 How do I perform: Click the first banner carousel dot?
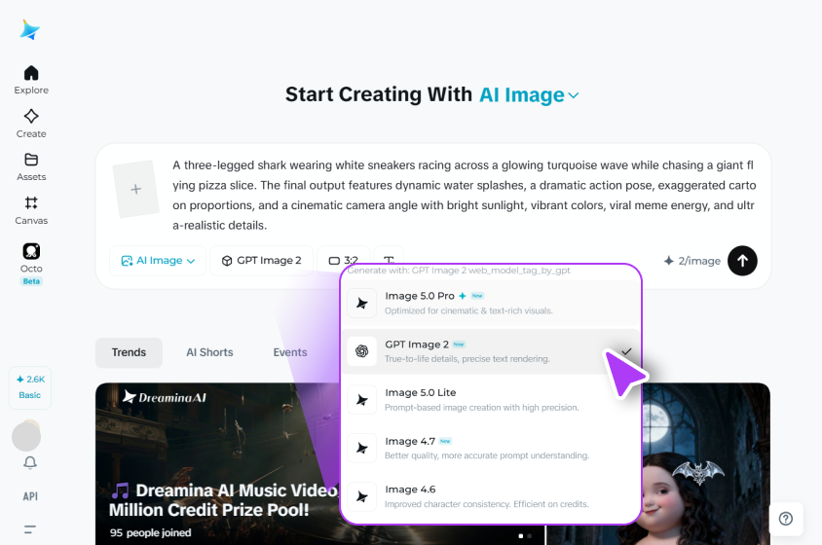(520, 536)
